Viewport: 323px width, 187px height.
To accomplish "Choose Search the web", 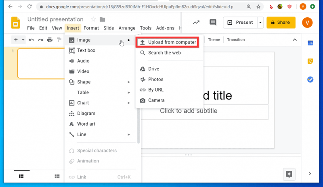I will tap(169, 53).
